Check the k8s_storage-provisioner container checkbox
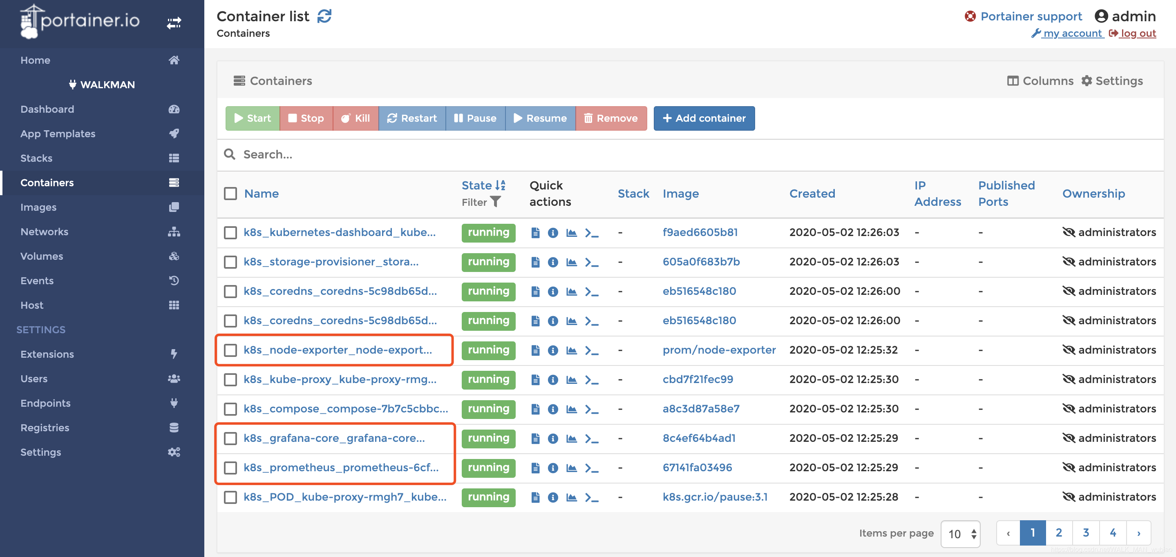 230,262
